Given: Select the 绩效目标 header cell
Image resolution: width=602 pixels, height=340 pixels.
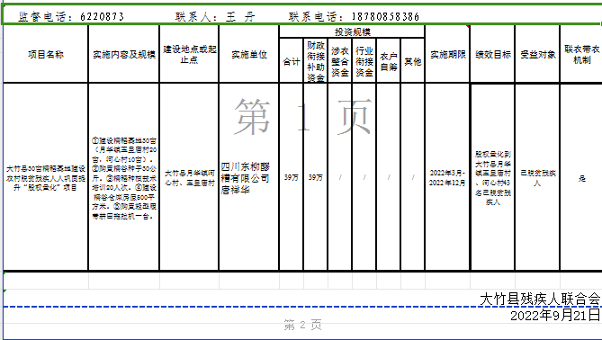Looking at the screenshot, I should coord(492,54).
